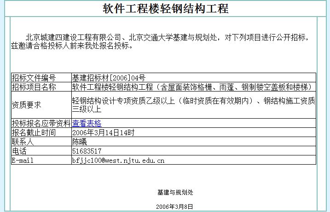Click the deadline value 2006年3月14日14时
Image resolution: width=330 pixels, height=212 pixels.
click(103, 133)
